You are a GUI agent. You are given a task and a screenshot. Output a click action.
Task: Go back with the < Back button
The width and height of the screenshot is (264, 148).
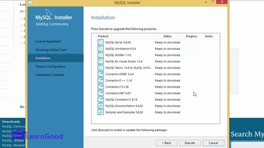coord(166,143)
